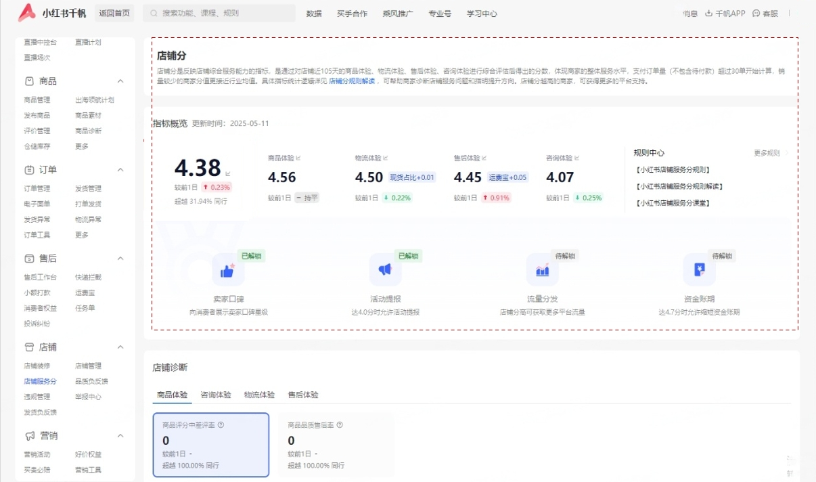
Task: Click the 返回首页 button
Action: tap(114, 13)
